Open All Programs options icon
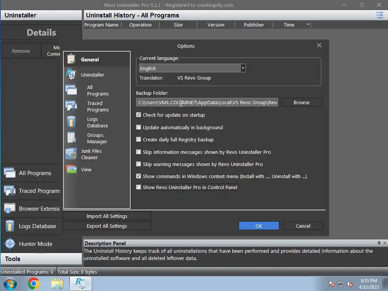 71,90
